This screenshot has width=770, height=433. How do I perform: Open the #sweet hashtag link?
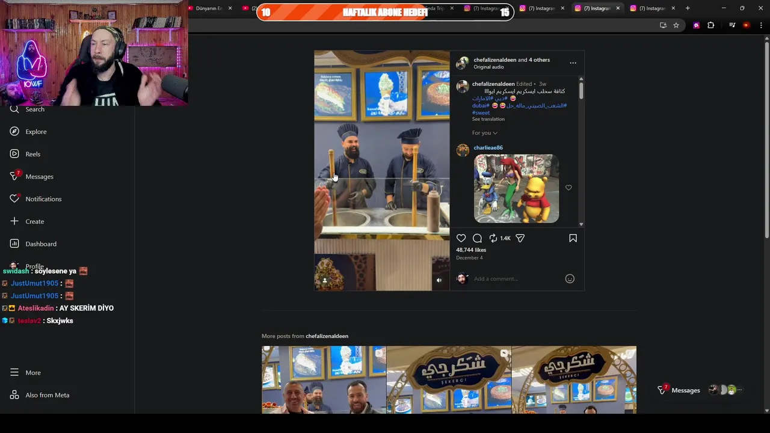coord(481,112)
